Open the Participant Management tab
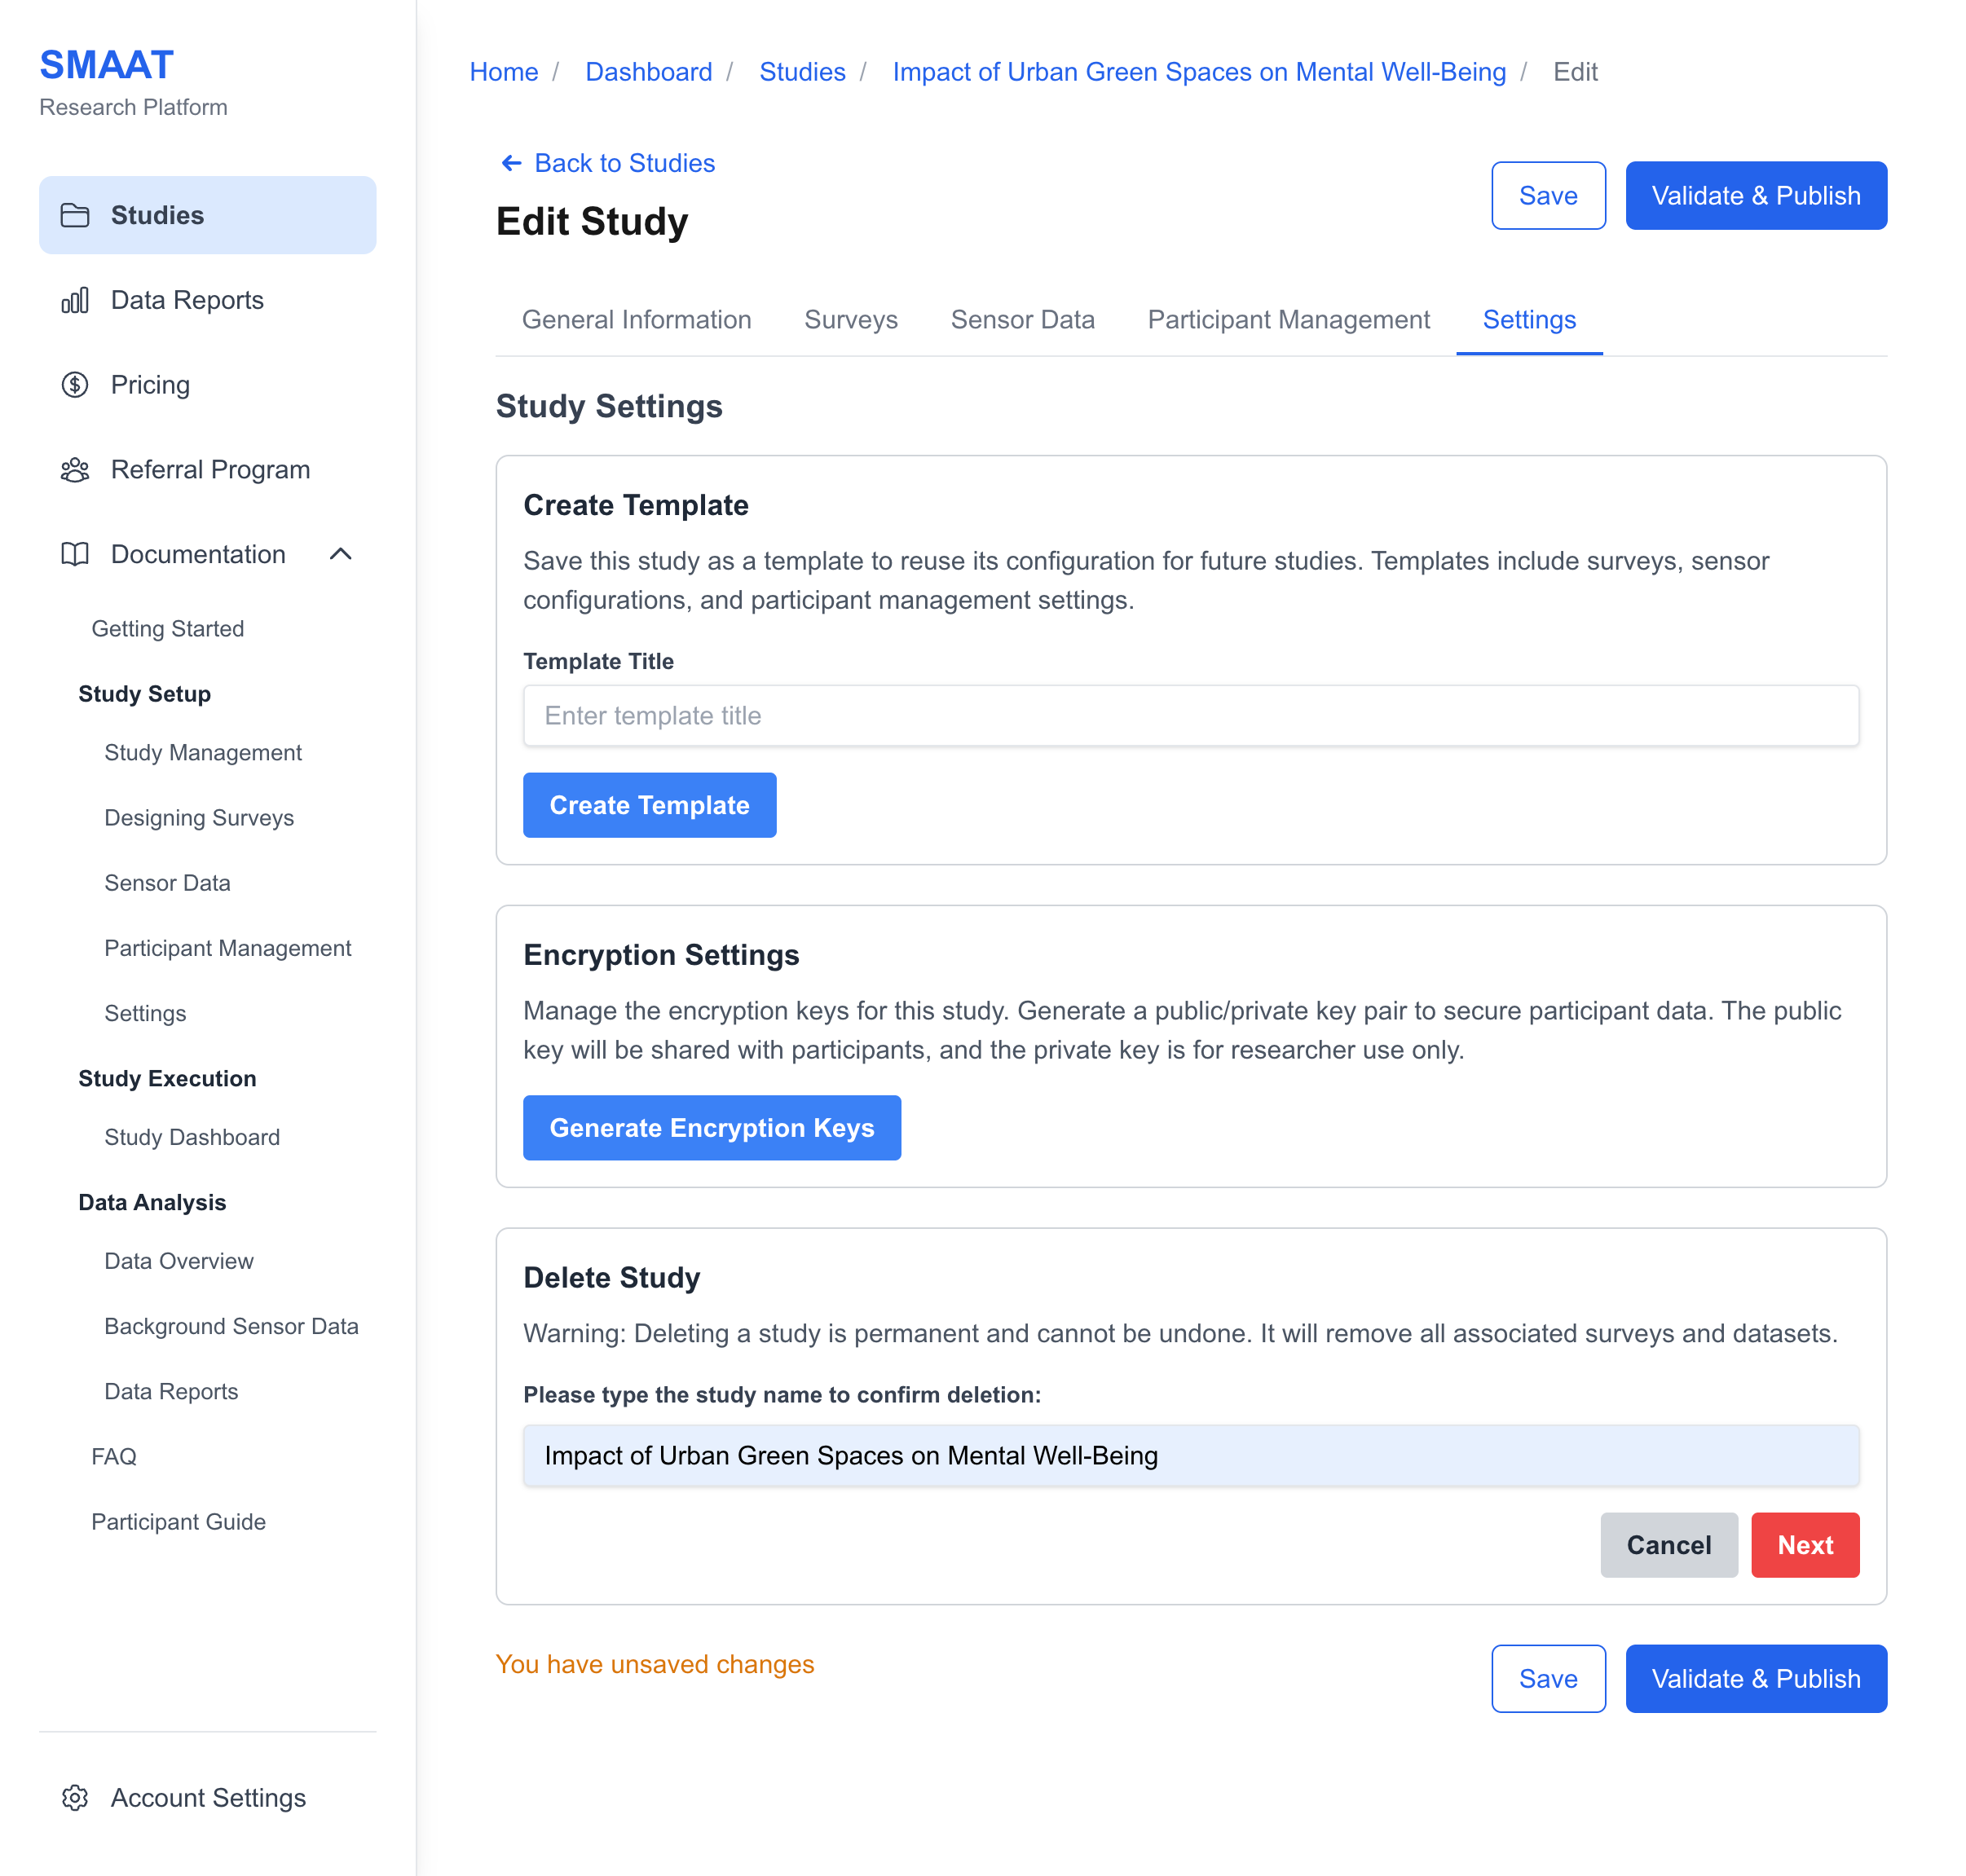The width and height of the screenshot is (1966, 1876). (1288, 320)
